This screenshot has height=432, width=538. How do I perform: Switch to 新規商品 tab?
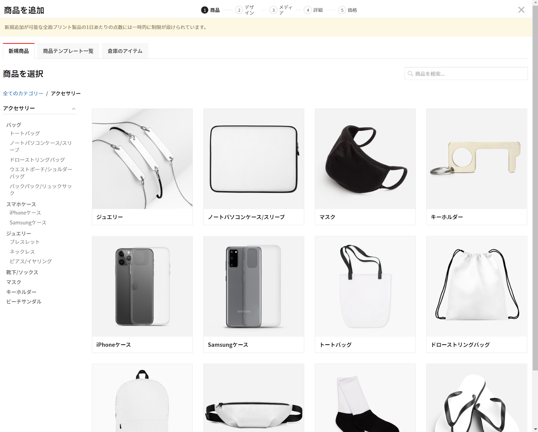pyautogui.click(x=19, y=51)
